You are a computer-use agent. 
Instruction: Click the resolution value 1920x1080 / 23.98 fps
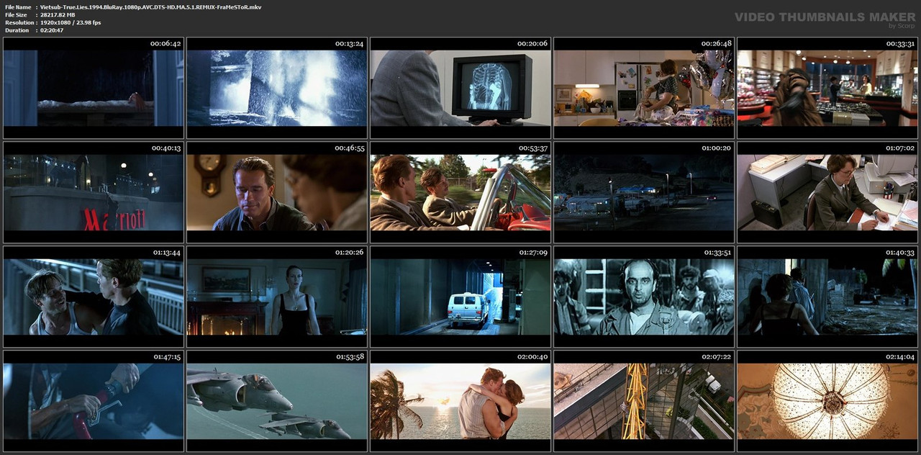pyautogui.click(x=71, y=23)
